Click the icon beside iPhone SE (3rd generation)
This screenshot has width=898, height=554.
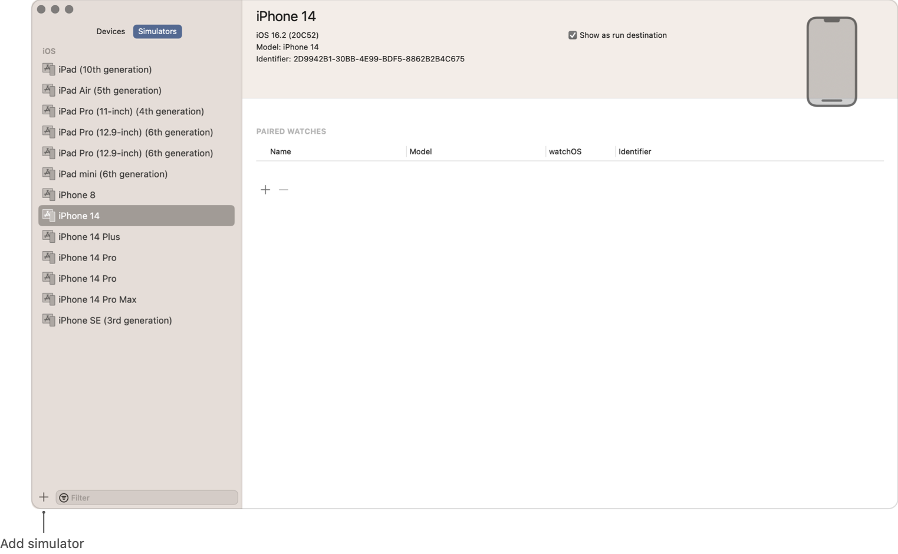(x=48, y=320)
